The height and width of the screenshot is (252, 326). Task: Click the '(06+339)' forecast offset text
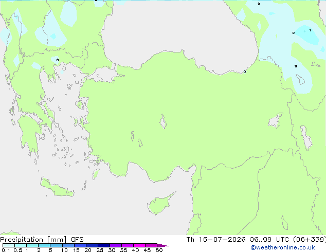tap(310, 240)
